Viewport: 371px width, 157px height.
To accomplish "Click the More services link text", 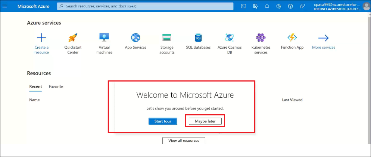I will pyautogui.click(x=324, y=47).
